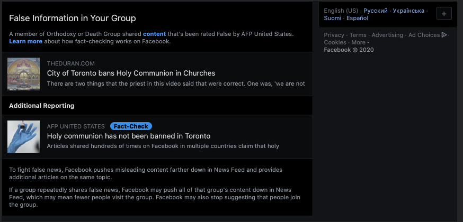The height and width of the screenshot is (222, 463).
Task: Open the blue 'content' link
Action: tap(155, 34)
